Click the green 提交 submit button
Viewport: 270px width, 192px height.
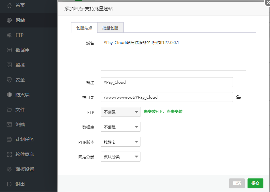tap(255, 183)
